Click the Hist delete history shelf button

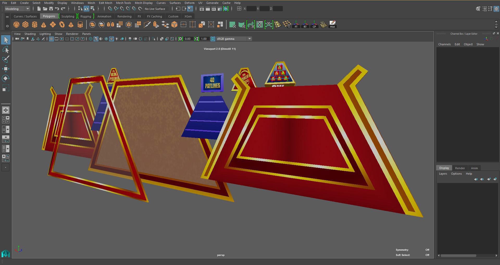click(x=333, y=25)
